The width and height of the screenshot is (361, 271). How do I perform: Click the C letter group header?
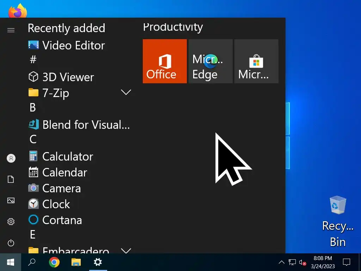(33, 139)
